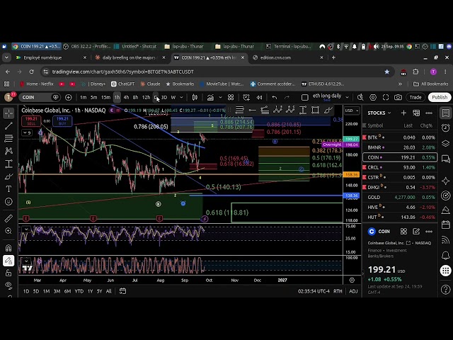
Task: Select the W weekly timeframe
Action: 173,98
